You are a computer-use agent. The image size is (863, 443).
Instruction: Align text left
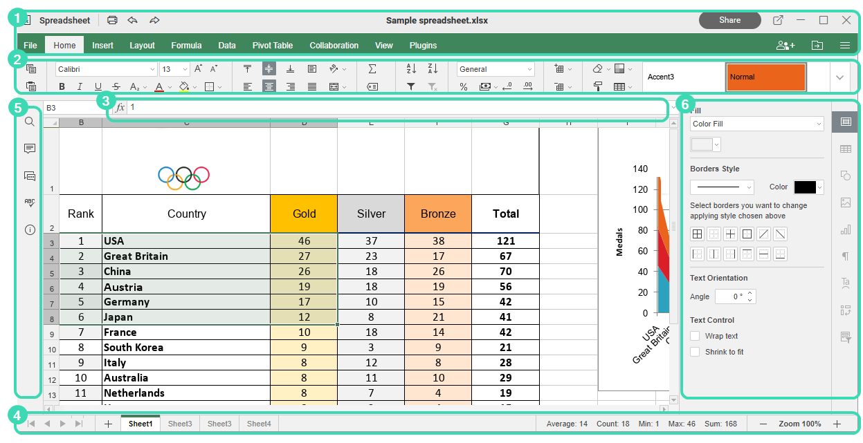pyautogui.click(x=247, y=87)
